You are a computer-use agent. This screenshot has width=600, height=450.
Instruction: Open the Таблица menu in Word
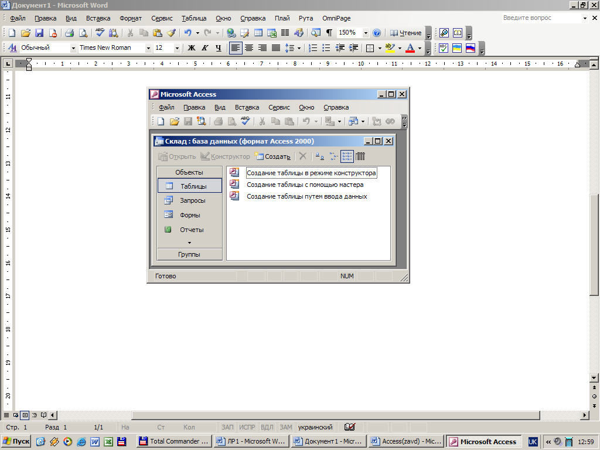(194, 18)
